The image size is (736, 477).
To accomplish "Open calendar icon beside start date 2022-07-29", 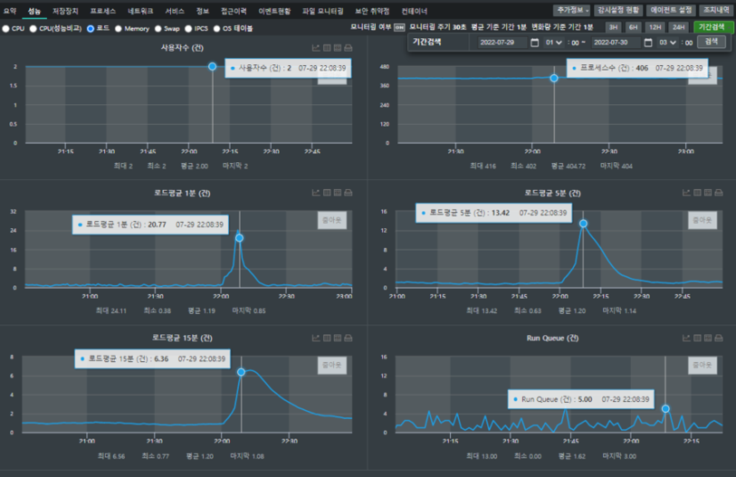I will pyautogui.click(x=534, y=43).
